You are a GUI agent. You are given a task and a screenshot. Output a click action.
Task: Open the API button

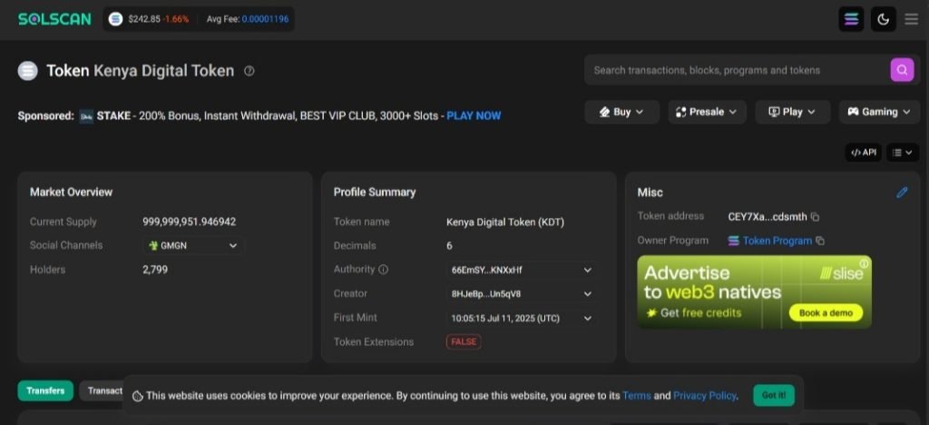862,153
